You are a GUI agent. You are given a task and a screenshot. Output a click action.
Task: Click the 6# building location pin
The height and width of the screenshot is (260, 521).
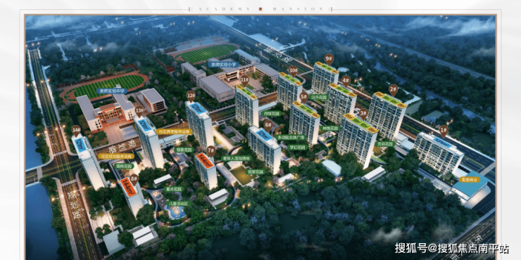pos(268,125)
